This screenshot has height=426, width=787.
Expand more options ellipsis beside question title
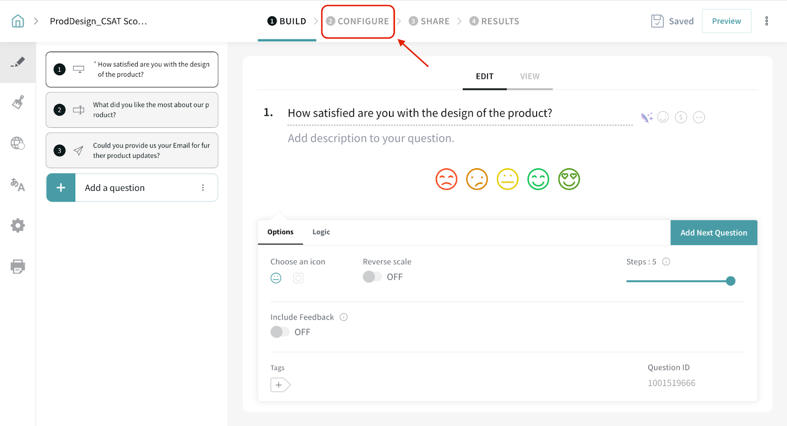pos(698,118)
